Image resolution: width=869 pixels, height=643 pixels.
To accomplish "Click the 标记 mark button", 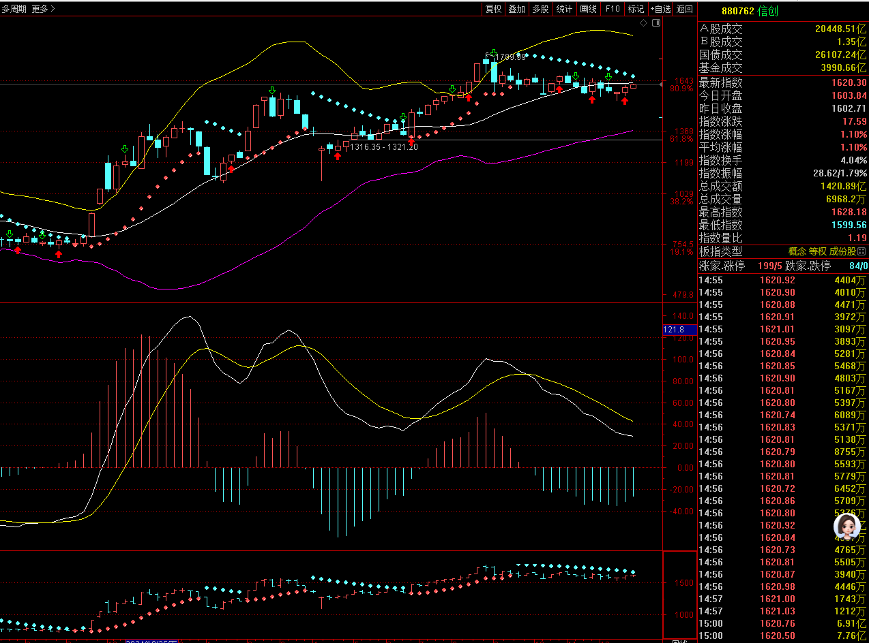I will point(636,9).
